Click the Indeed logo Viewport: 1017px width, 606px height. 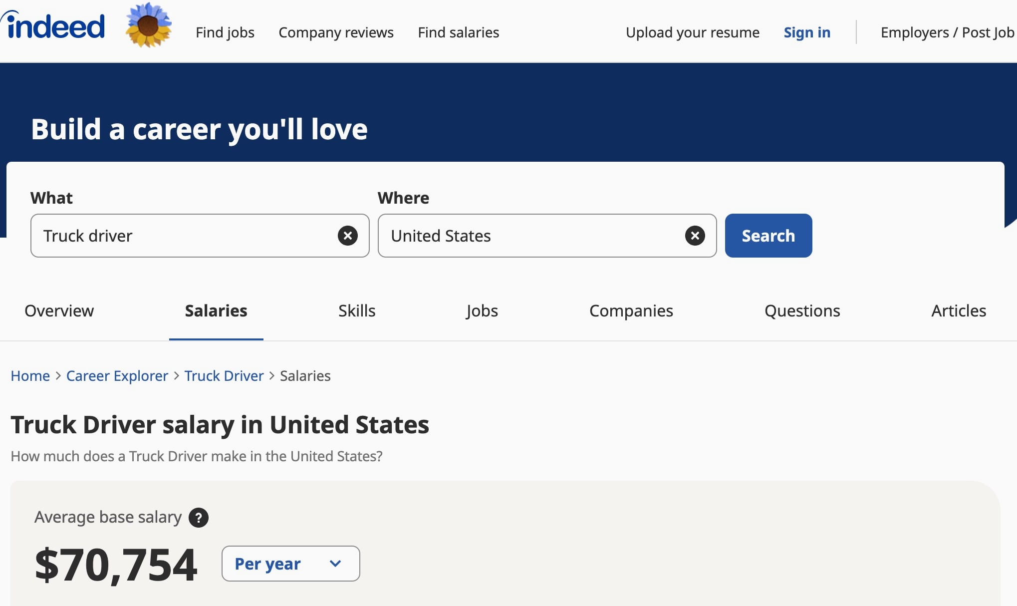[x=53, y=25]
